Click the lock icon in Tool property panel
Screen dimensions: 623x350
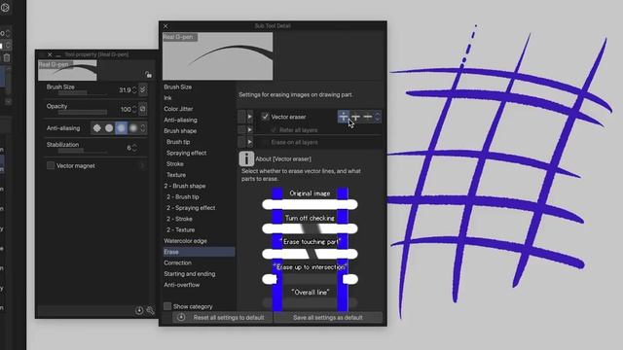pyautogui.click(x=148, y=74)
